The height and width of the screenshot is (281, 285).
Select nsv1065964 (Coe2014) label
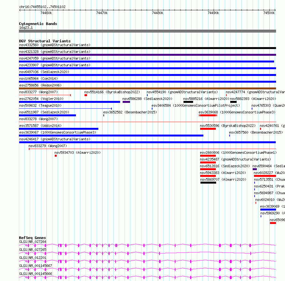click(38, 79)
